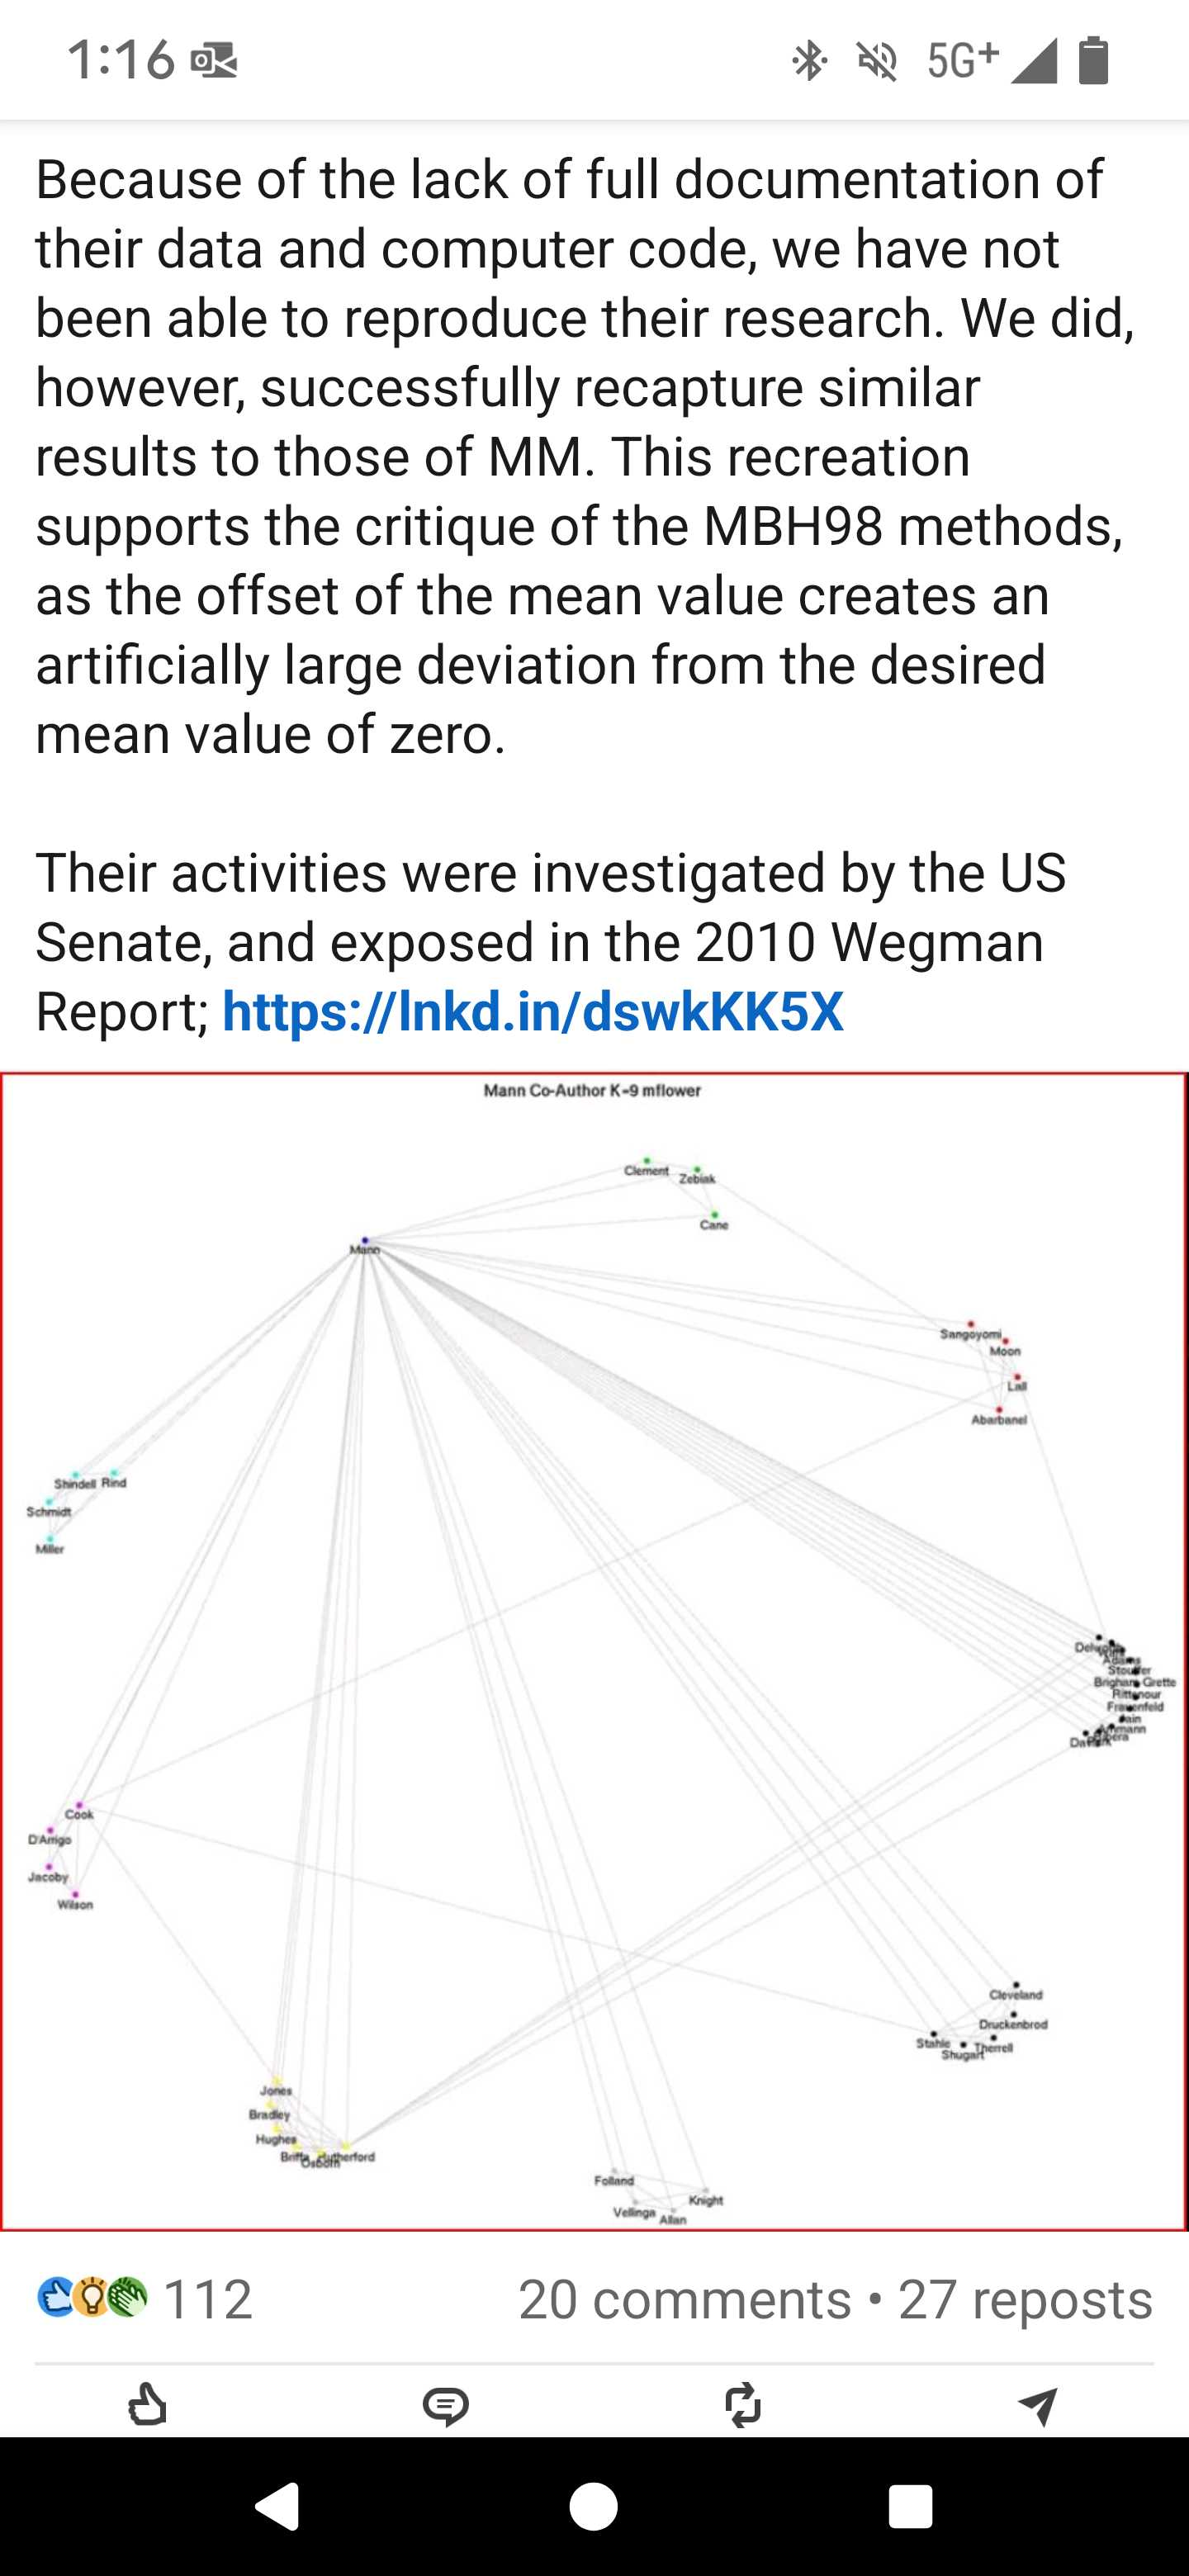The image size is (1189, 2576).
Task: Open the Mann Co-Author network graph image
Action: point(594,1652)
